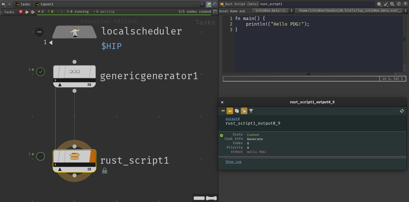Go back in network path history
This screenshot has width=409, height=202.
[x=3, y=4]
